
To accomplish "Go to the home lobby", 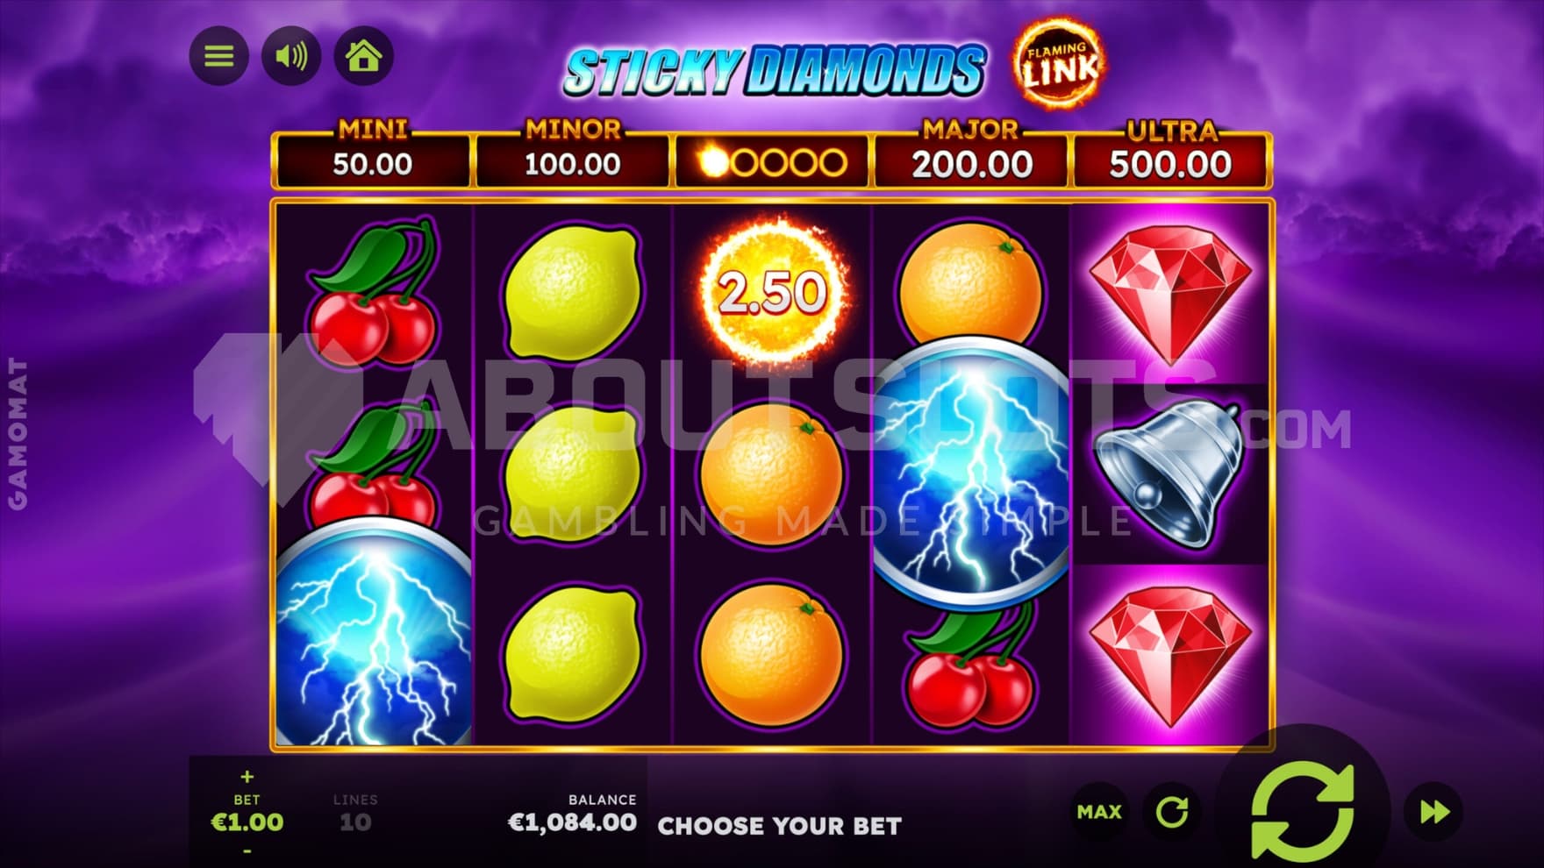I will tap(363, 57).
